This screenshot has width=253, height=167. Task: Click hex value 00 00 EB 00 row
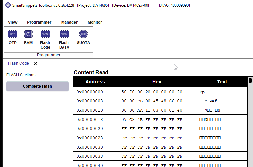pyautogui.click(x=157, y=101)
